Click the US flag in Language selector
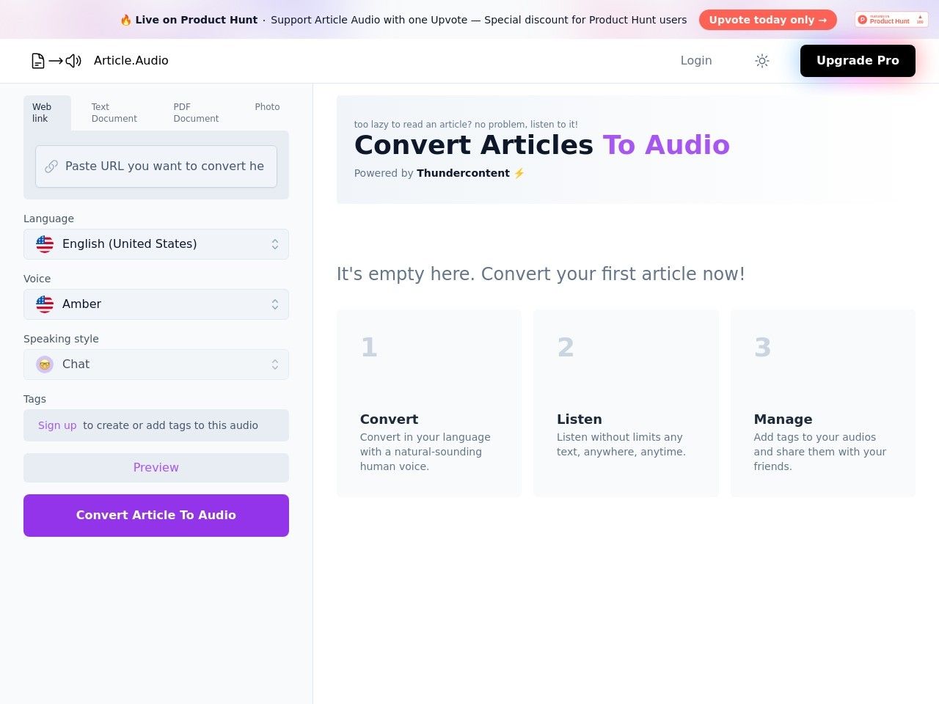 pyautogui.click(x=45, y=244)
